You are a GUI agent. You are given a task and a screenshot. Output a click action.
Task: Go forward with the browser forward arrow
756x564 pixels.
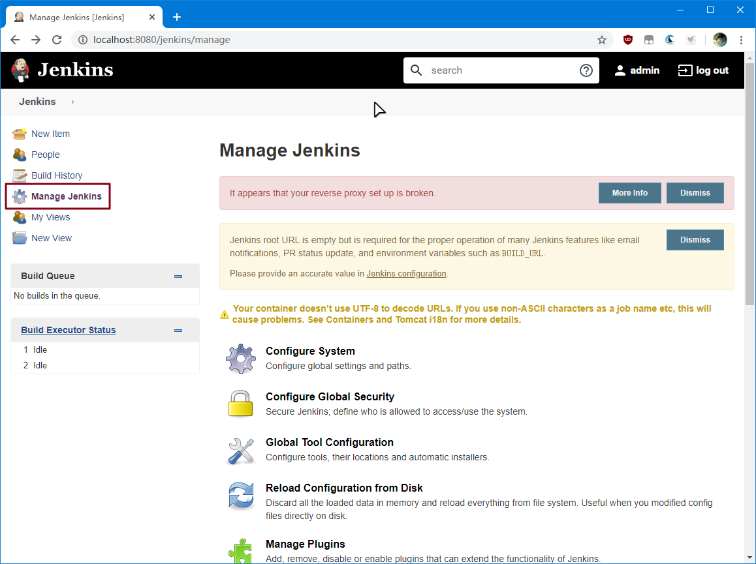(36, 40)
